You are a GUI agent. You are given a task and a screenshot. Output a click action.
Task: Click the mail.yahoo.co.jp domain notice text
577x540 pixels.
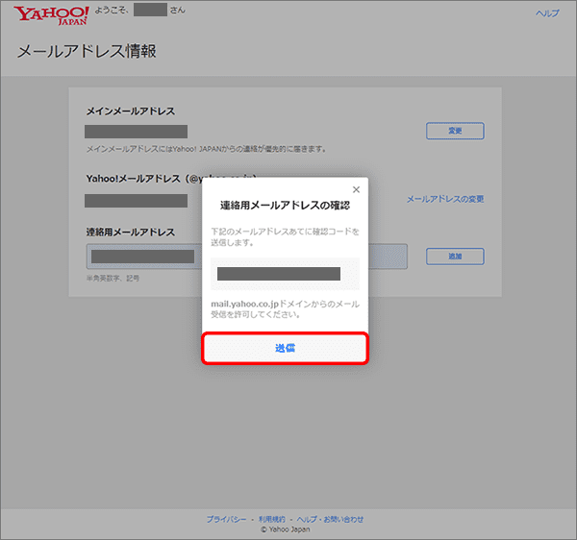click(285, 309)
